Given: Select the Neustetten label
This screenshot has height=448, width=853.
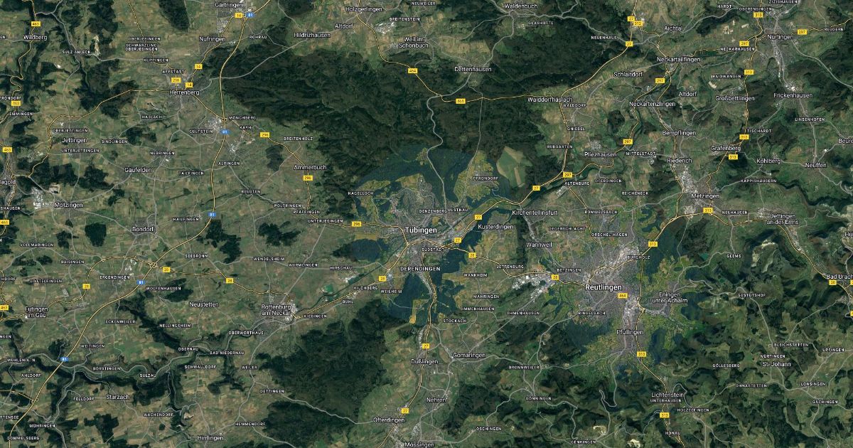Looking at the screenshot, I should pos(205,304).
